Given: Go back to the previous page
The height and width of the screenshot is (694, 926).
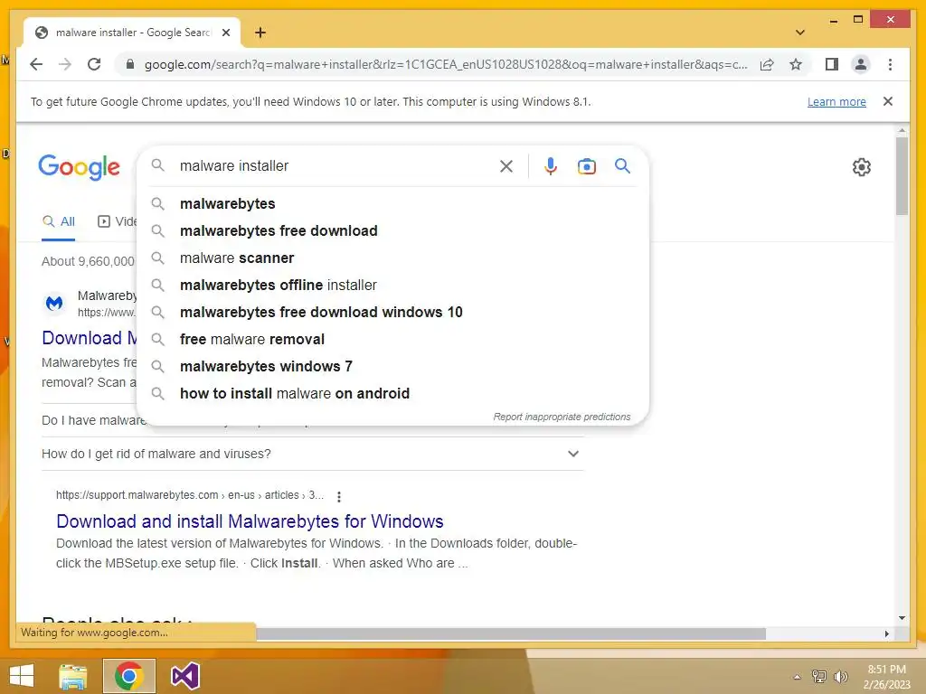Looking at the screenshot, I should tap(36, 64).
